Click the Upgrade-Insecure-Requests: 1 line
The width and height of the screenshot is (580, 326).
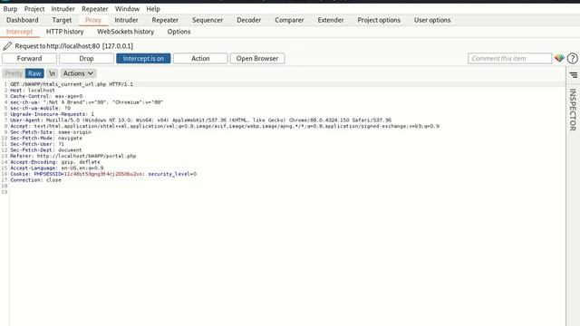click(53, 114)
